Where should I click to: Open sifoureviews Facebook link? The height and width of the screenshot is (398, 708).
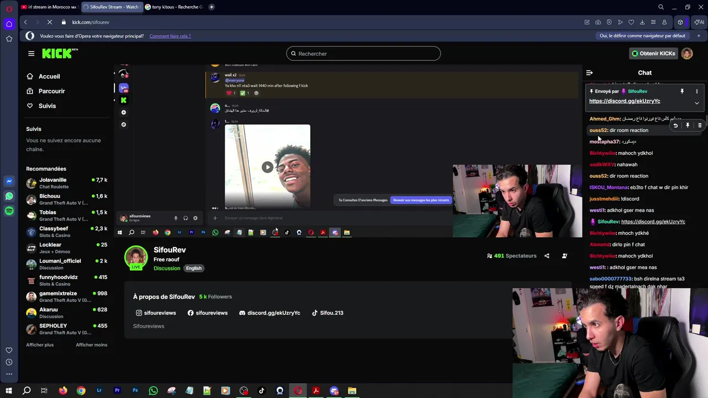coord(207,313)
